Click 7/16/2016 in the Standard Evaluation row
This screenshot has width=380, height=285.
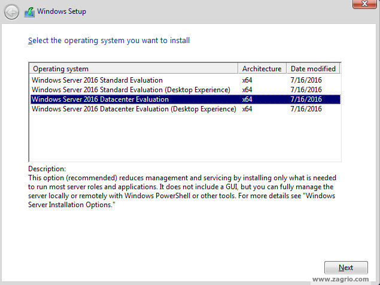[306, 80]
